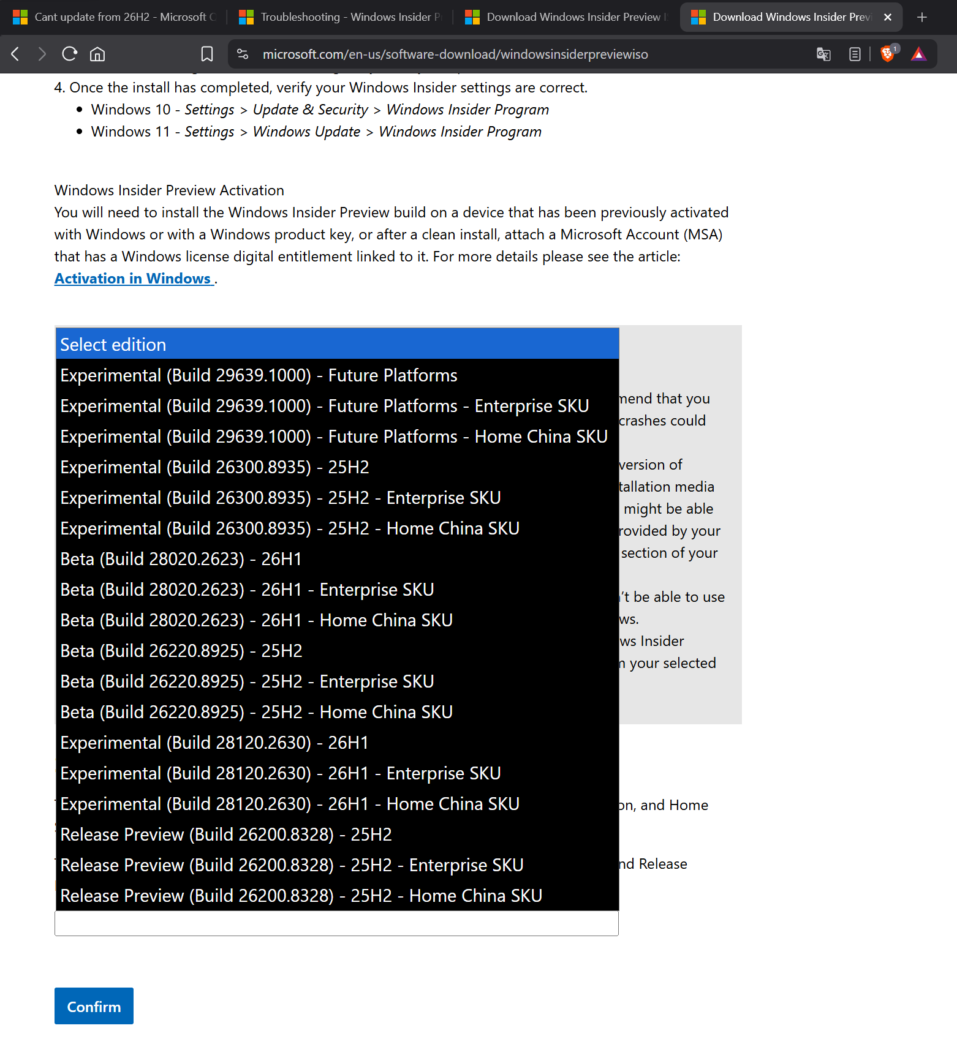Viewport: 957px width, 1039px height.
Task: Select Build 29639.1000 Future Platforms Enterprise SKU
Action: 338,405
